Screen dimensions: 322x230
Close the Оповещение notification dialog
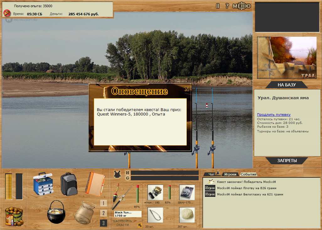pos(187,89)
